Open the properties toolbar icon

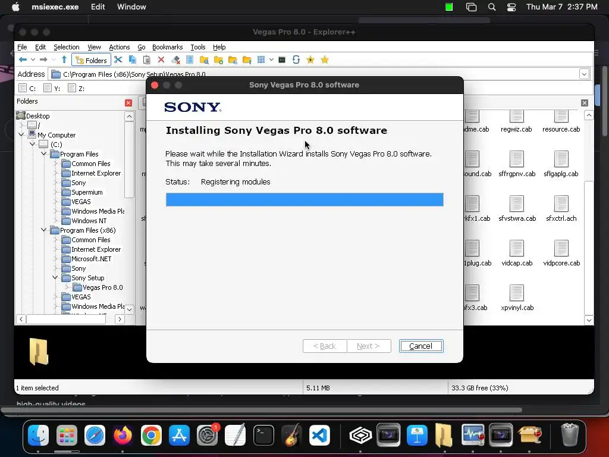(x=190, y=60)
